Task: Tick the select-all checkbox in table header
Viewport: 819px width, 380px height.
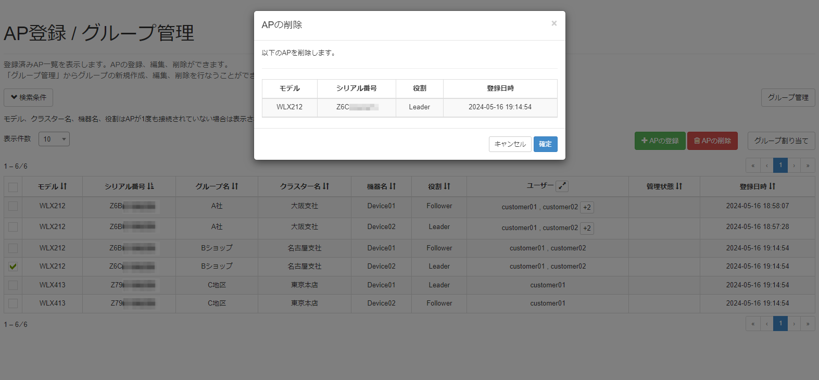Action: pos(13,187)
